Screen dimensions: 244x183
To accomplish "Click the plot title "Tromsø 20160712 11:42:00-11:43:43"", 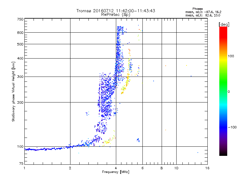I will pos(116,11).
